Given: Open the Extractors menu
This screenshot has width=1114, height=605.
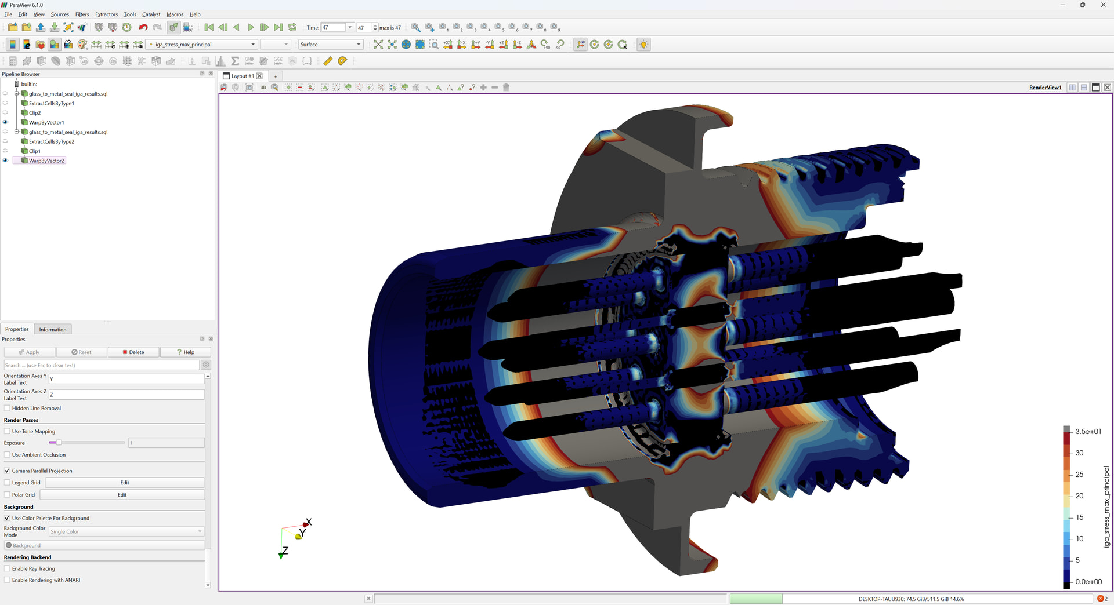Looking at the screenshot, I should tap(106, 14).
